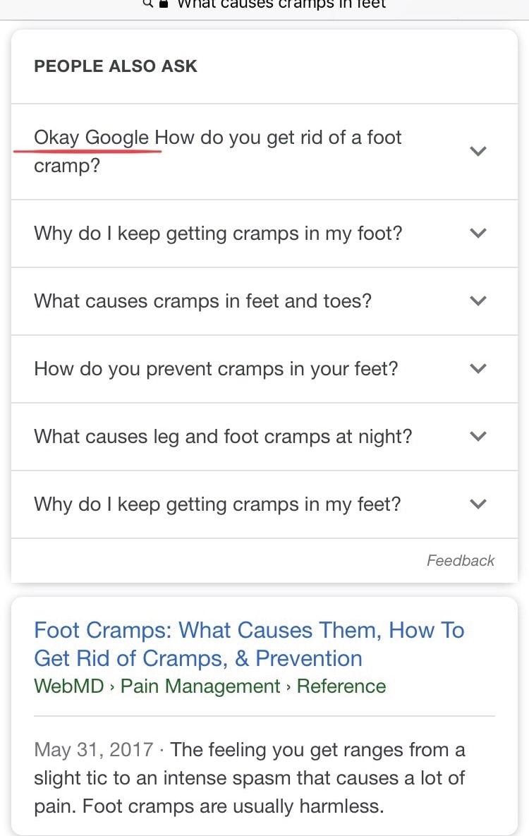Click WebMD Pain Management Reference breadcrumb
Viewport: 529px width, 836px height.
click(209, 686)
